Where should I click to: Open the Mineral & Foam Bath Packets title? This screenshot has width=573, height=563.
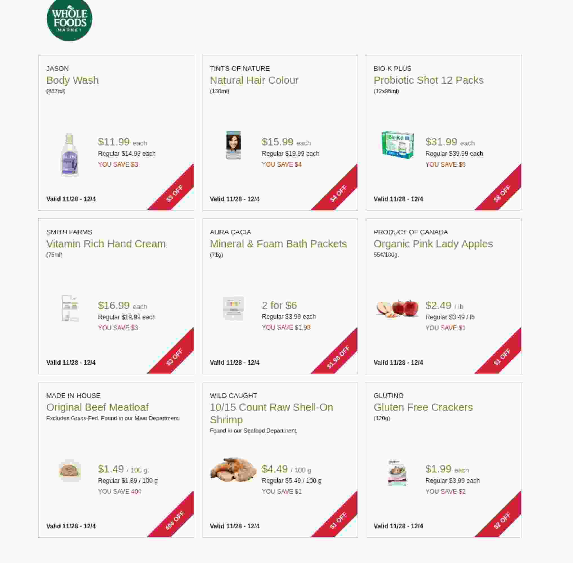[278, 244]
